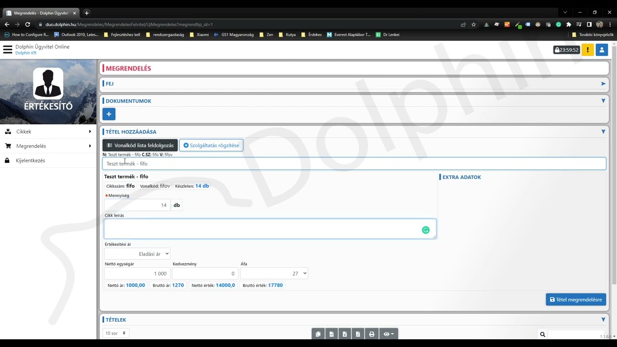This screenshot has height=347, width=617.
Task: Print the items table
Action: (372, 334)
